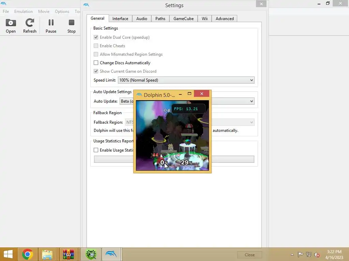Click the Dolphin taskbar icon

[x=111, y=254]
